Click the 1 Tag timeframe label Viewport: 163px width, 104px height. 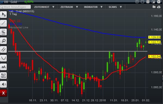(13, 14)
